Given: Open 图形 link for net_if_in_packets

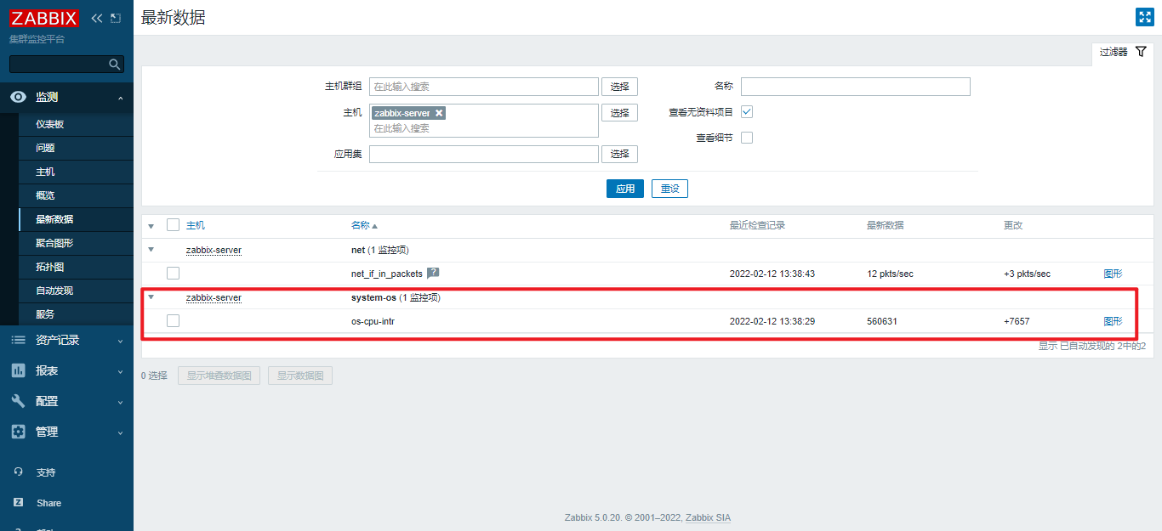Looking at the screenshot, I should point(1113,274).
